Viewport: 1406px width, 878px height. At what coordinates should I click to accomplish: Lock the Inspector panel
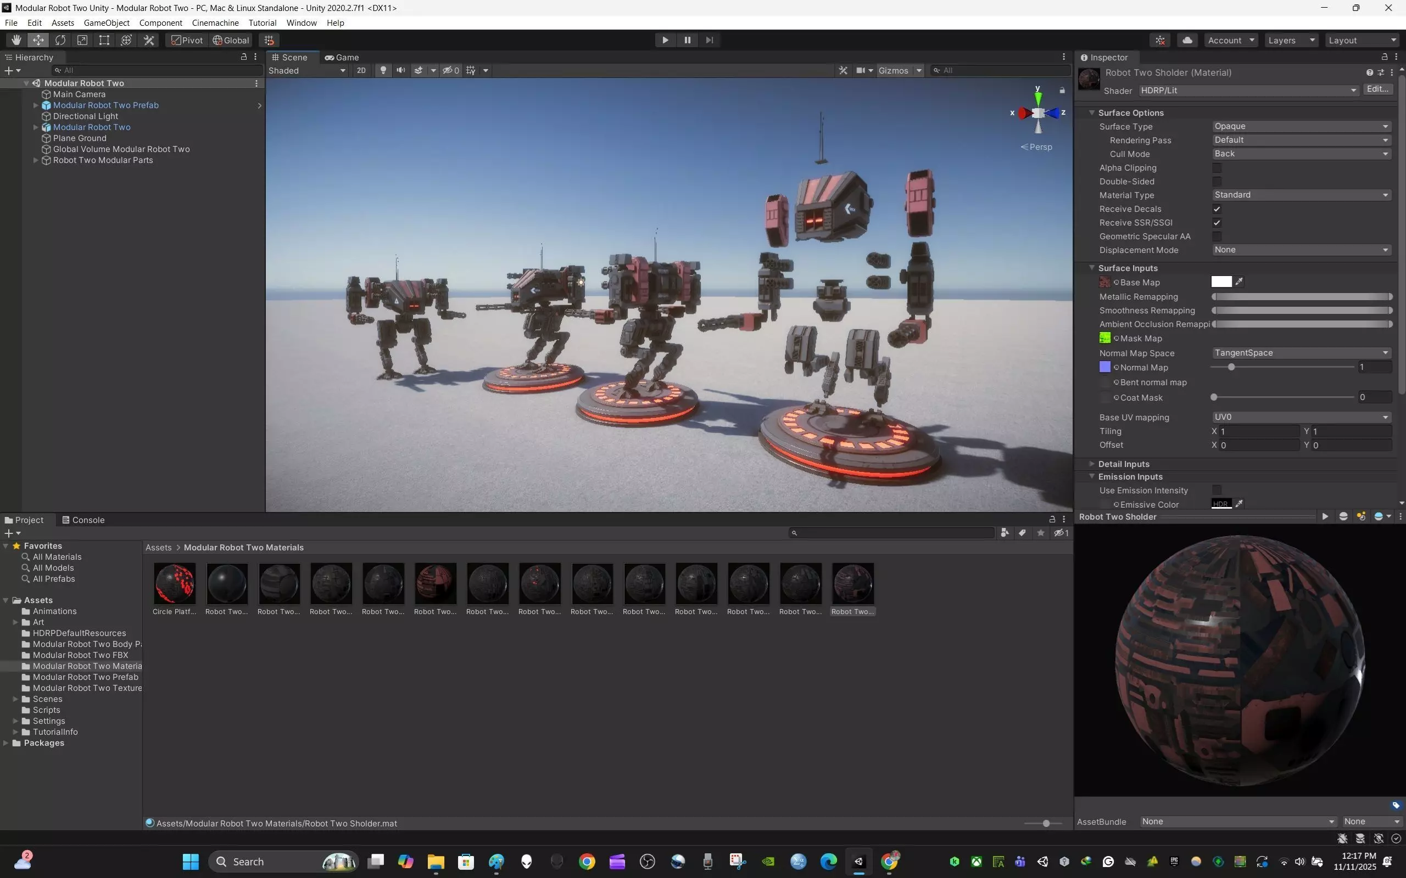tap(1385, 57)
